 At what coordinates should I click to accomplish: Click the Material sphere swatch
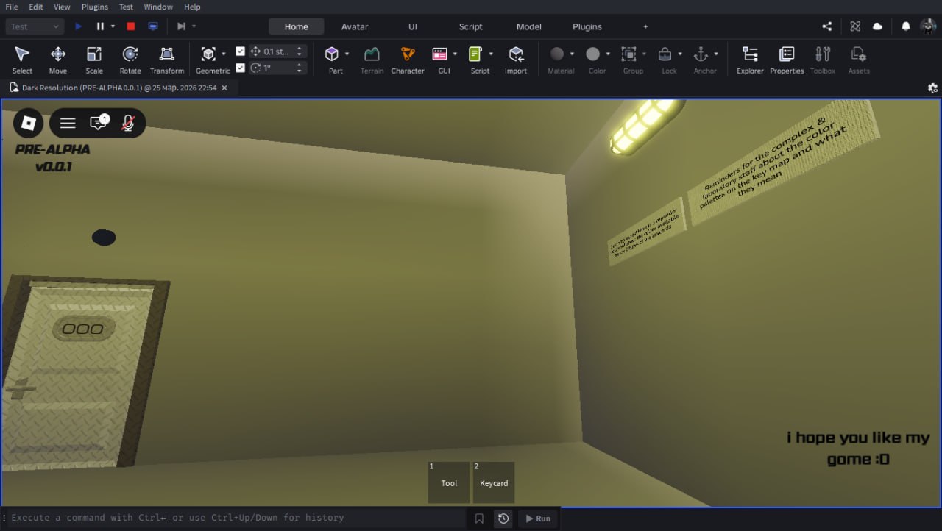[x=557, y=54]
